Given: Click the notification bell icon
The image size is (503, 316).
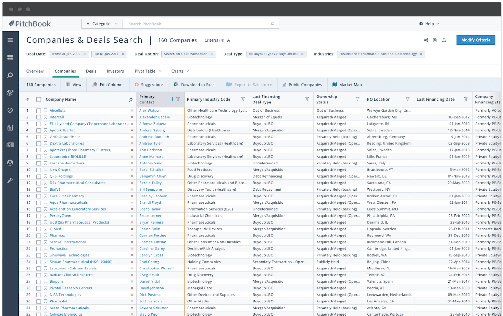Looking at the screenshot, I should point(444,40).
